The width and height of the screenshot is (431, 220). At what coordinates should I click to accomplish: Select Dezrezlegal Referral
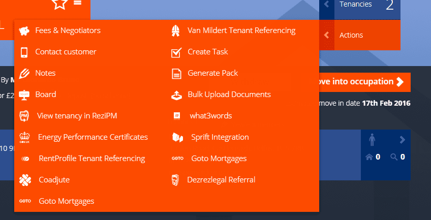[x=221, y=180]
